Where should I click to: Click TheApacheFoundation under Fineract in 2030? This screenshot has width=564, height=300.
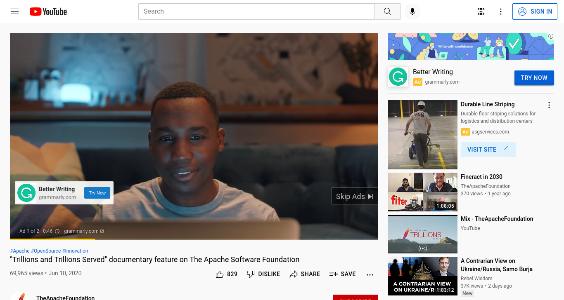coord(486,186)
